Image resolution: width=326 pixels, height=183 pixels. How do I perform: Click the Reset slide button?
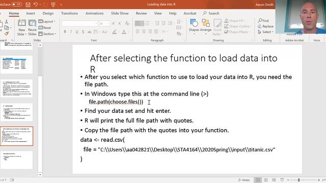[x=45, y=27]
